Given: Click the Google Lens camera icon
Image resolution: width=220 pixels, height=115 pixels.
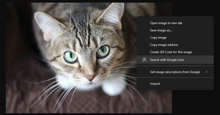Looking at the screenshot, I should [144, 60].
